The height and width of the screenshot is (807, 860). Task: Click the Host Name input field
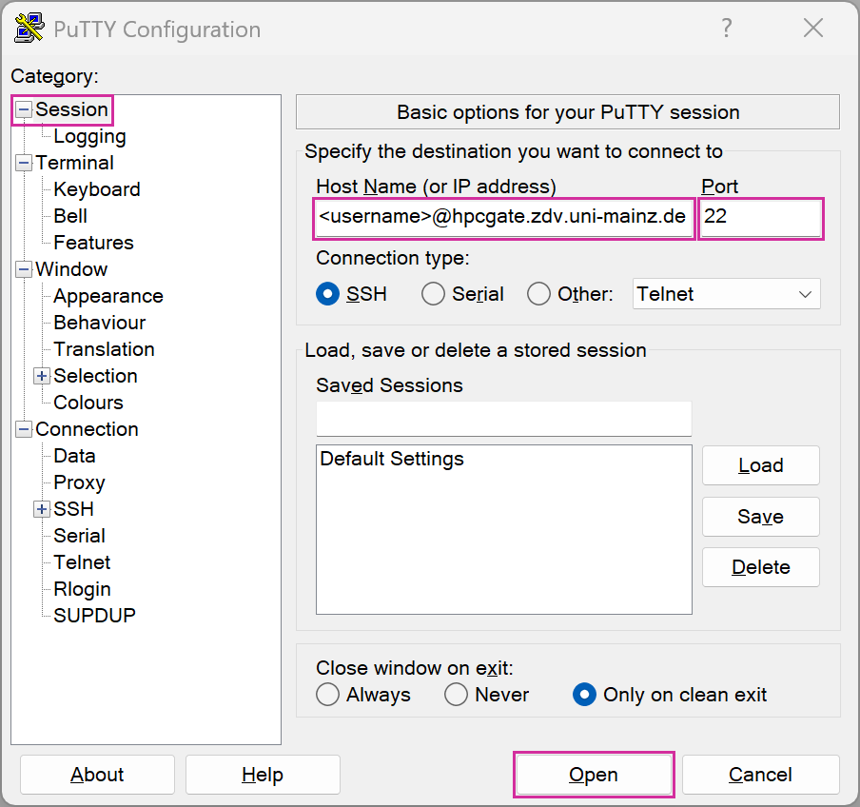click(x=503, y=218)
